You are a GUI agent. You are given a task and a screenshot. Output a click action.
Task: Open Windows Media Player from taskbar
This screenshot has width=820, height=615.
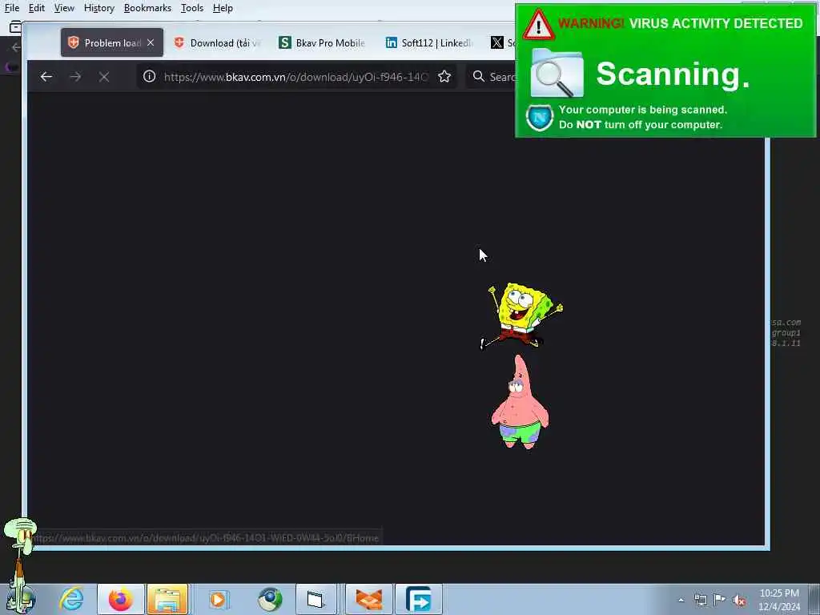point(218,599)
